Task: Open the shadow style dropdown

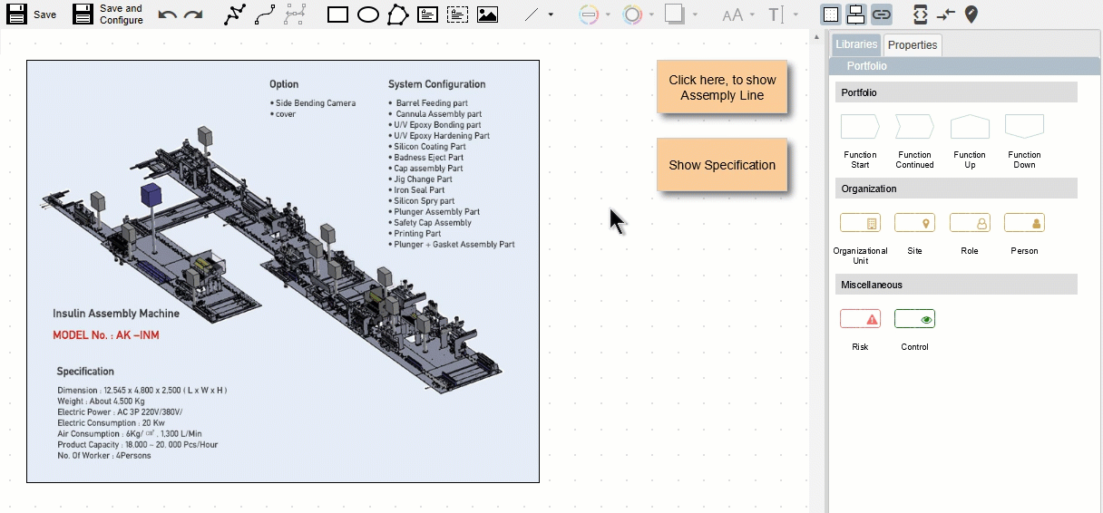Action: (695, 15)
